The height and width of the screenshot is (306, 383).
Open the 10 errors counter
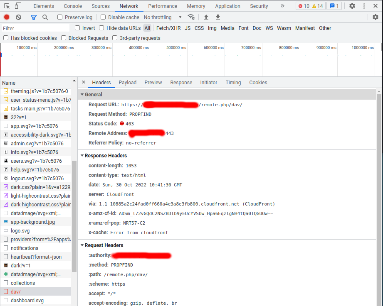pos(304,6)
